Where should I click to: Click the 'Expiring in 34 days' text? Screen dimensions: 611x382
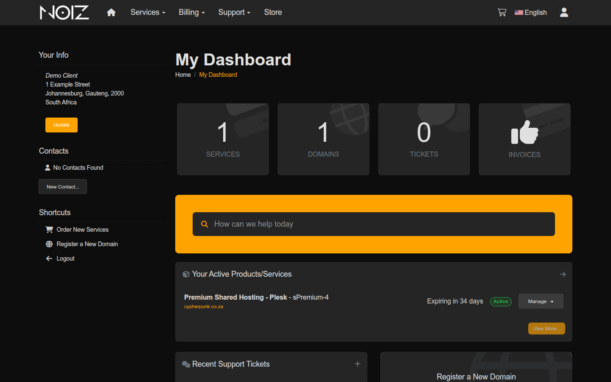pos(455,301)
